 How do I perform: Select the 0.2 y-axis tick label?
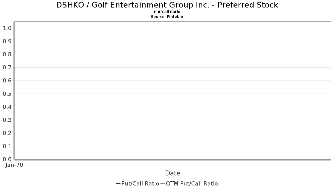click(x=7, y=133)
